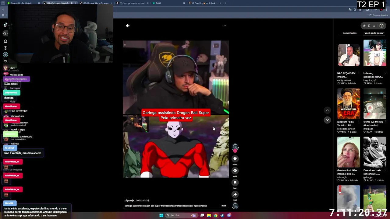Open the keilemeg assistindo Narut... video thumbnail

[374, 53]
